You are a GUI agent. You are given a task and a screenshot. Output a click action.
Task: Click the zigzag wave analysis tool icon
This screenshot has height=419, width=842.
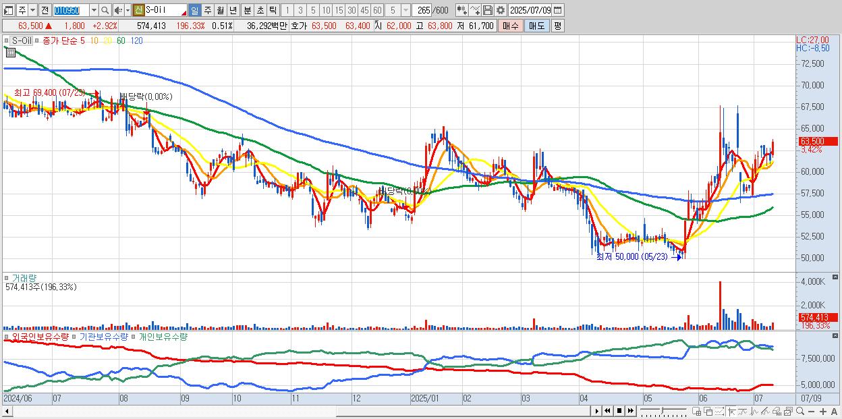coord(754,411)
